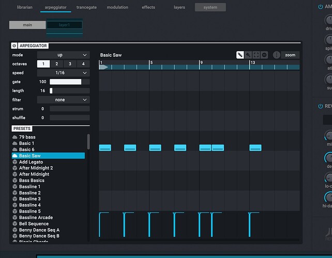Set octaves to 2
Screen dimensions: 332x258
pos(57,64)
